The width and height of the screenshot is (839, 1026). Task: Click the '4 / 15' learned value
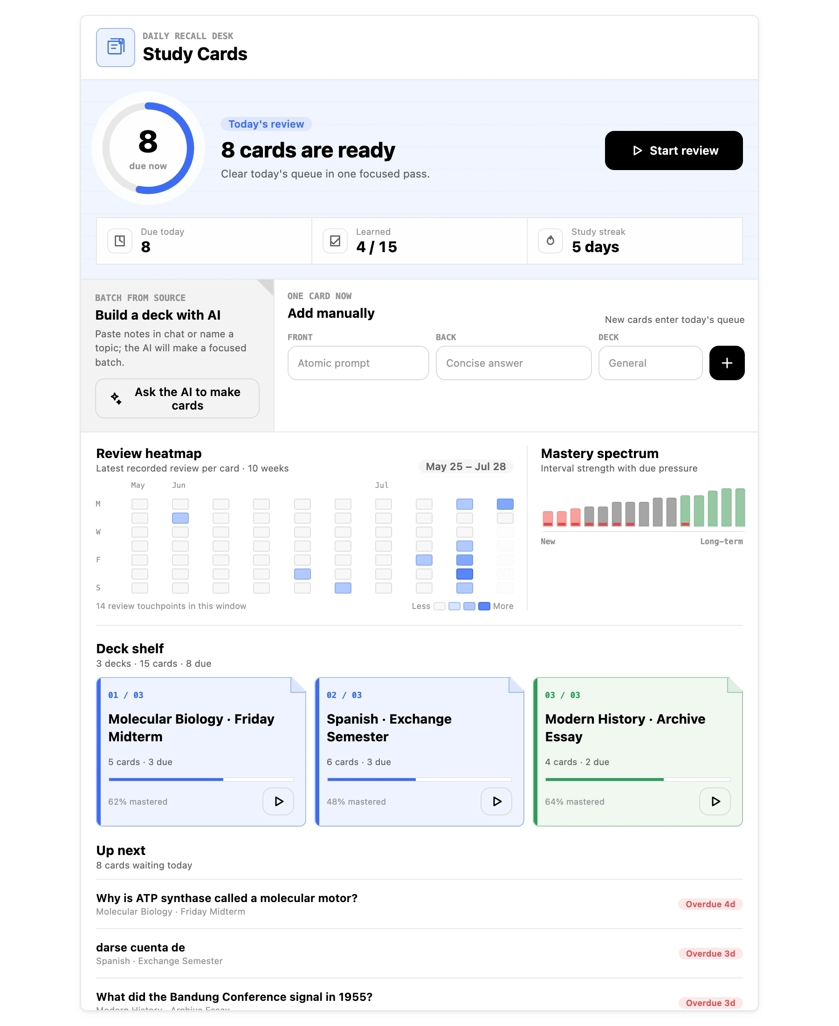click(x=377, y=247)
